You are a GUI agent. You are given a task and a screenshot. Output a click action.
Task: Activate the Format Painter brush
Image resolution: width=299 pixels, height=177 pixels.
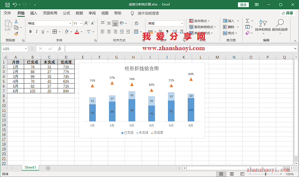(x=16, y=34)
